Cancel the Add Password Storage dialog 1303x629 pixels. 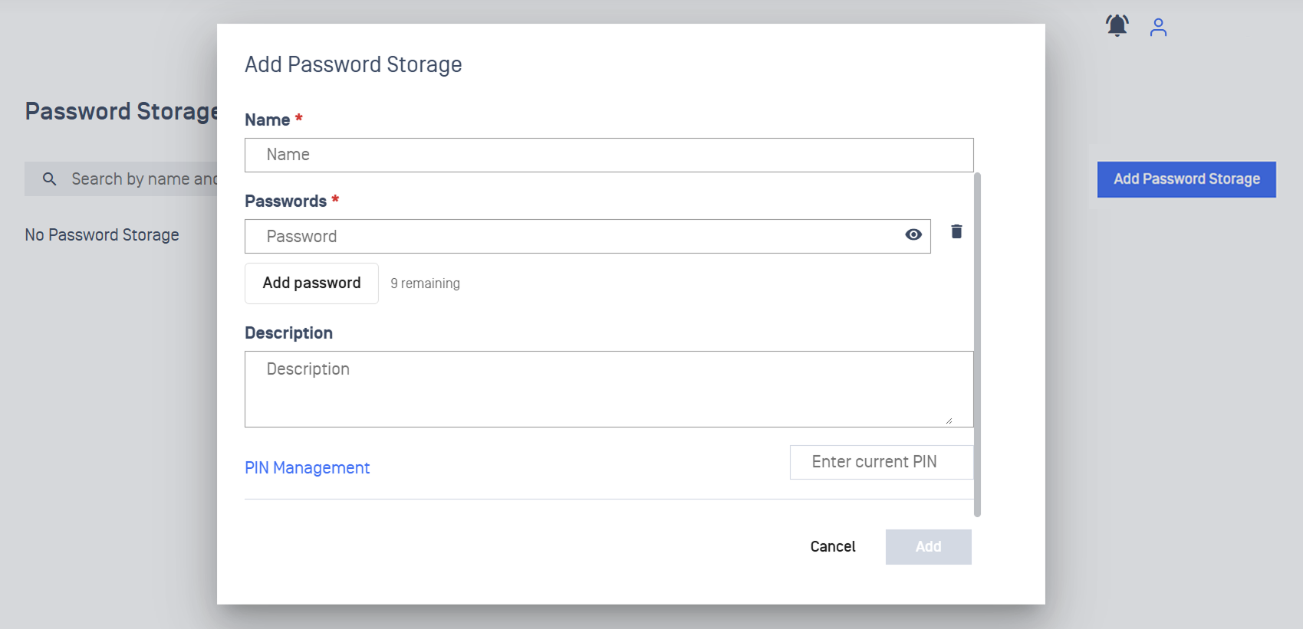click(x=833, y=546)
